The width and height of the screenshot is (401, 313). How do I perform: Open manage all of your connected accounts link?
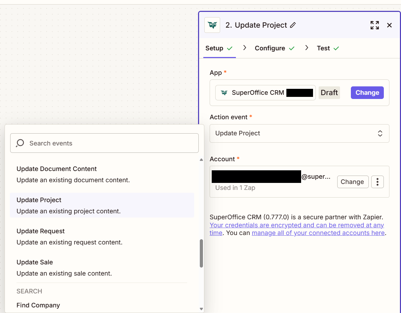coord(318,233)
